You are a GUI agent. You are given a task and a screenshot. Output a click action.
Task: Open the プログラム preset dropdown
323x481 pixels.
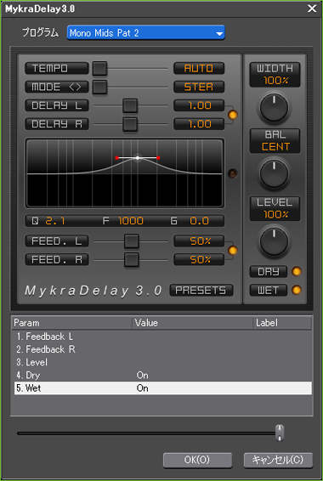pos(145,32)
